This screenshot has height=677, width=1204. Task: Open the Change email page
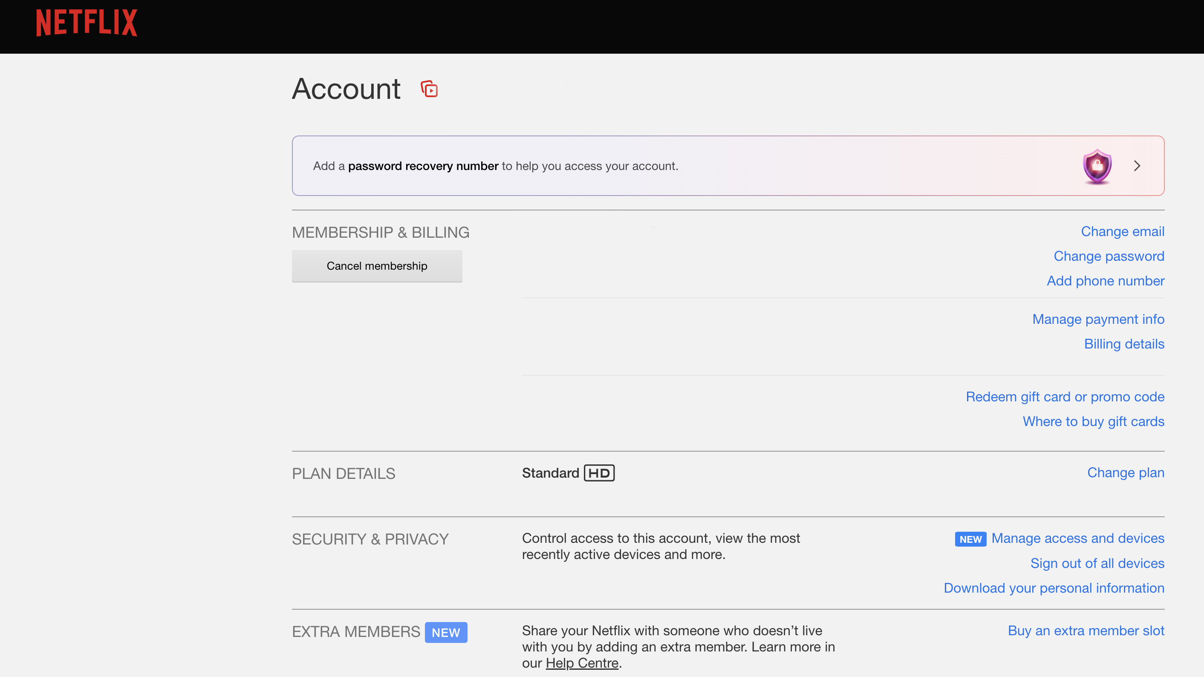coord(1122,231)
